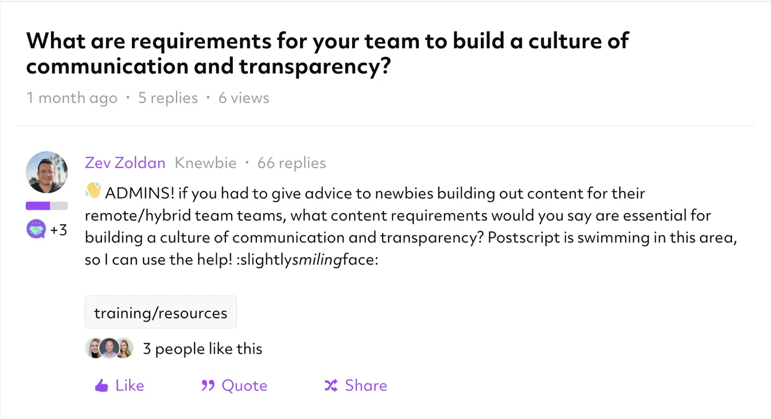Open the 5 replies link
Screen dimensions: 771x419
pyautogui.click(x=168, y=98)
